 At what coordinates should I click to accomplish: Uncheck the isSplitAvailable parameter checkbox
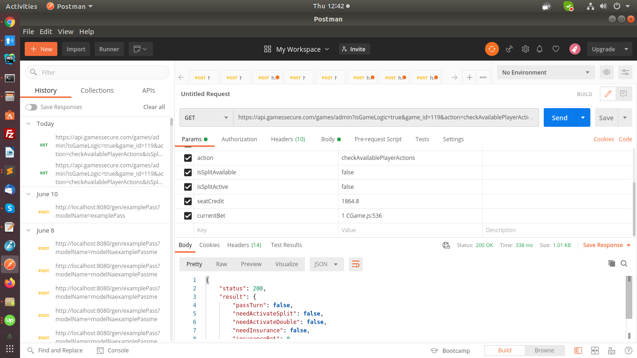(x=188, y=172)
